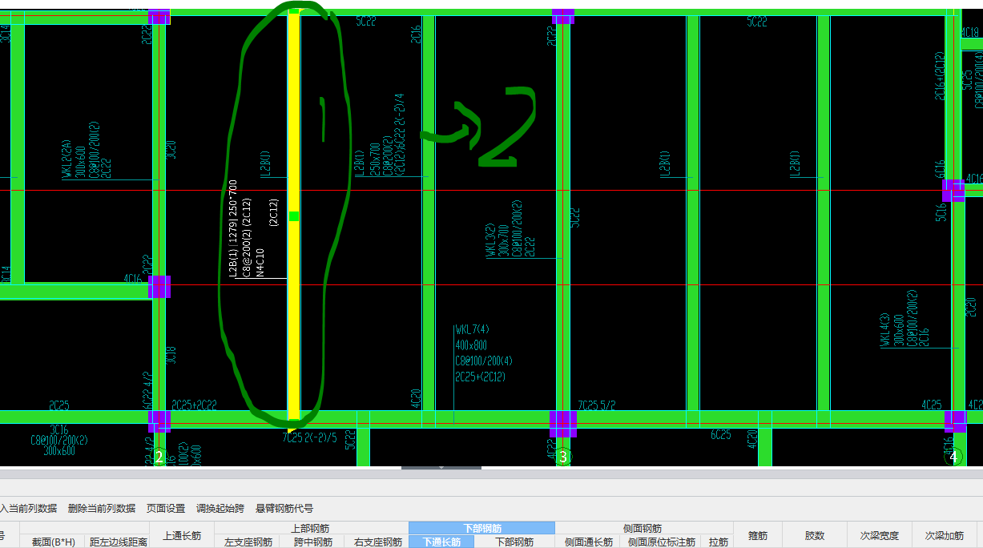Click the 6C25 rebar label
The width and height of the screenshot is (983, 548).
(721, 434)
